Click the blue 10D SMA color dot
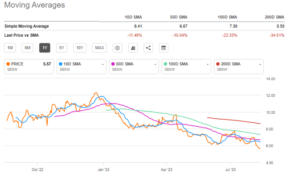This screenshot has width=286, height=172. 61,64
